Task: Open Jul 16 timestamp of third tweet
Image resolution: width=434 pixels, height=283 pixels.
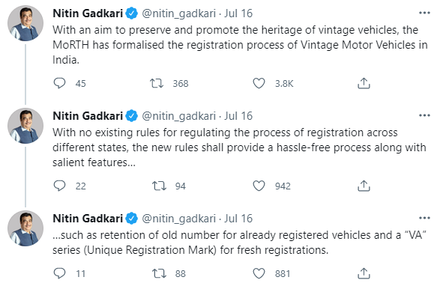Action: 238,219
